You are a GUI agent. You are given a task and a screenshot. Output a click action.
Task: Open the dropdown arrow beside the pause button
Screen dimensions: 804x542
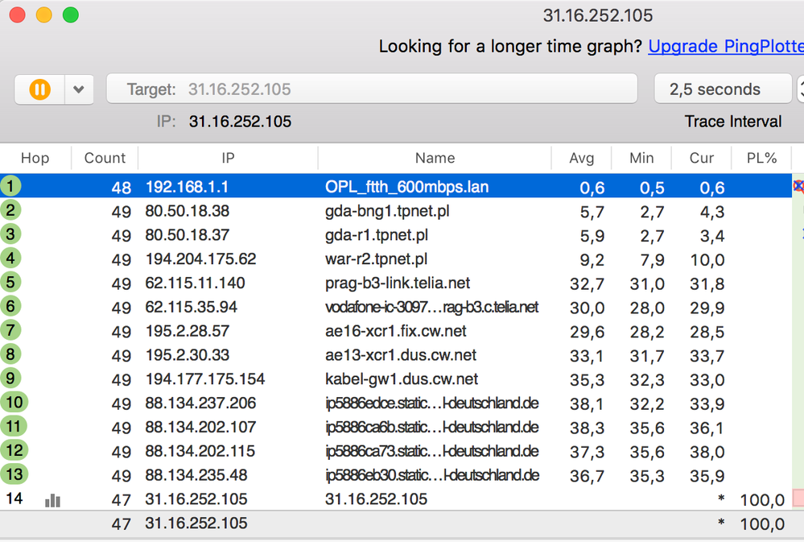point(78,89)
